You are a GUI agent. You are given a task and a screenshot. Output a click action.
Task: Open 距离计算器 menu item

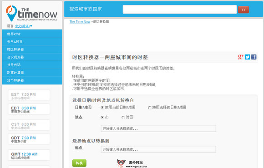tap(32, 73)
